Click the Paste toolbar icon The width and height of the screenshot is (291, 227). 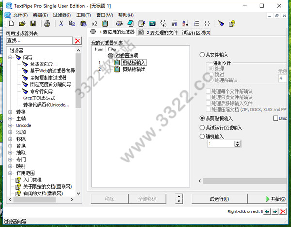pyautogui.click(x=83, y=24)
